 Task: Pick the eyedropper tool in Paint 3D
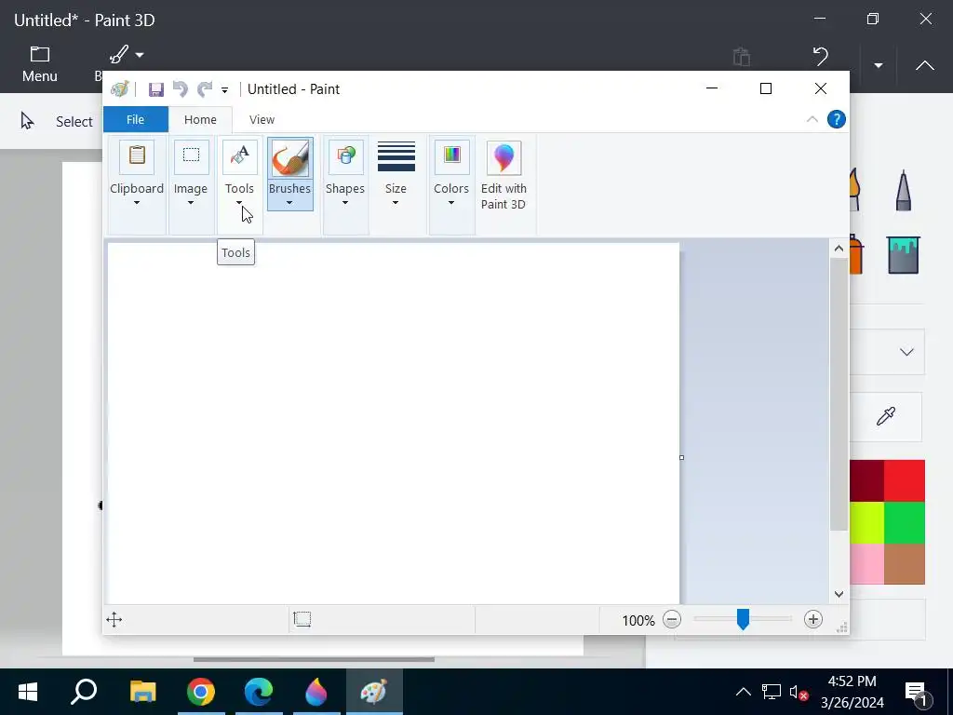click(886, 416)
